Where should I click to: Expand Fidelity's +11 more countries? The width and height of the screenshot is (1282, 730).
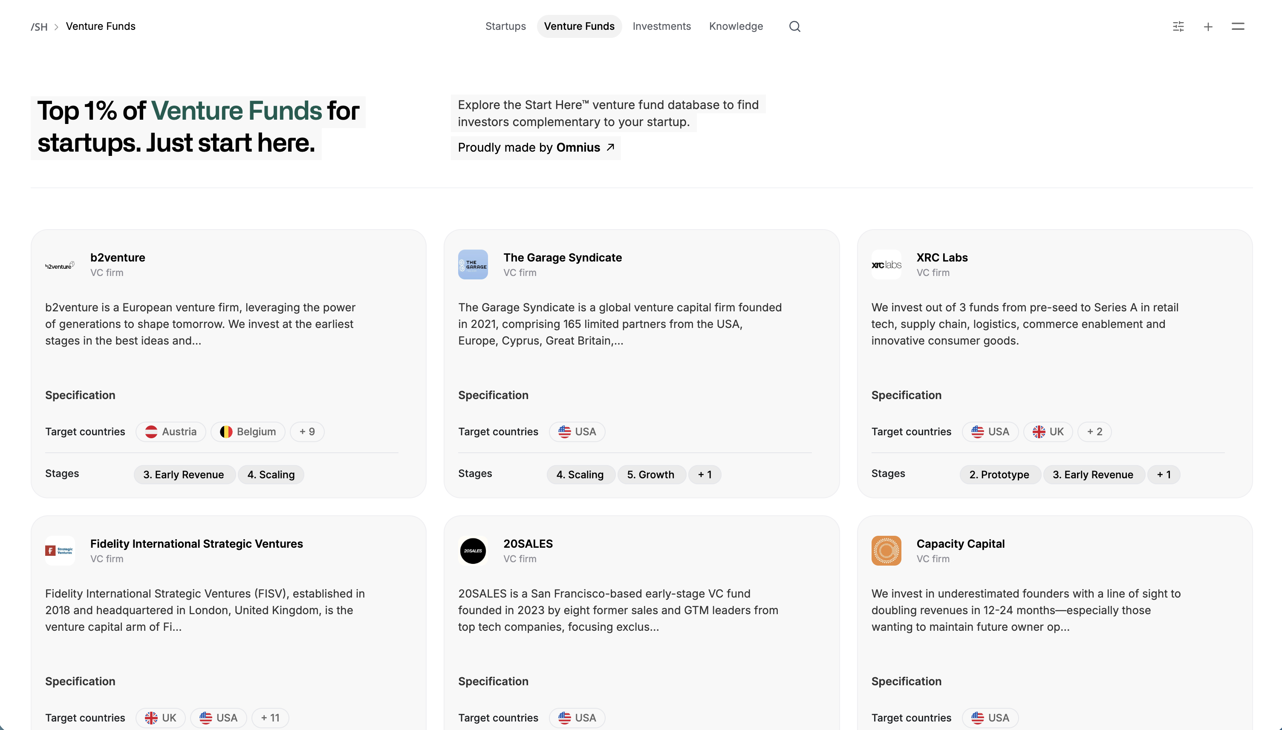(x=269, y=718)
